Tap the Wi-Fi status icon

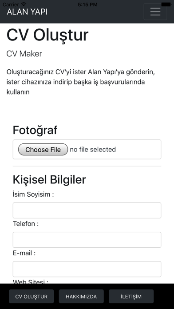coord(24,4)
